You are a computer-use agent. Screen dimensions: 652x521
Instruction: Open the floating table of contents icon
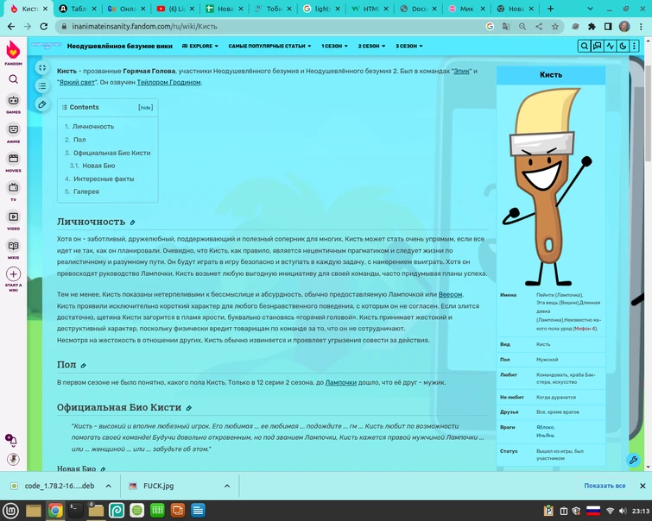42,86
